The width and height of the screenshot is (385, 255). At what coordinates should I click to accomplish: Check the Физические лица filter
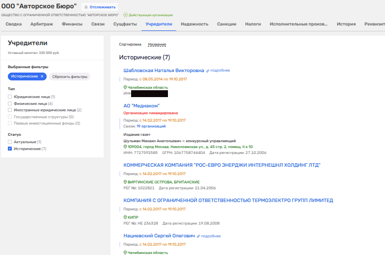10,103
